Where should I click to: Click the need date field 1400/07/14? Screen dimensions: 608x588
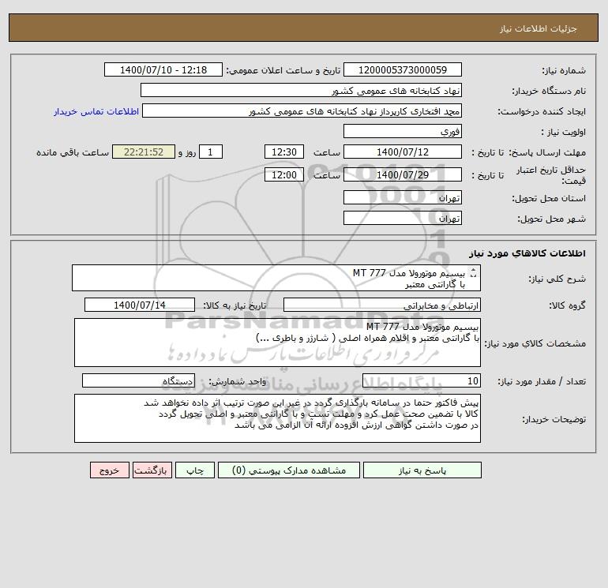[140, 305]
